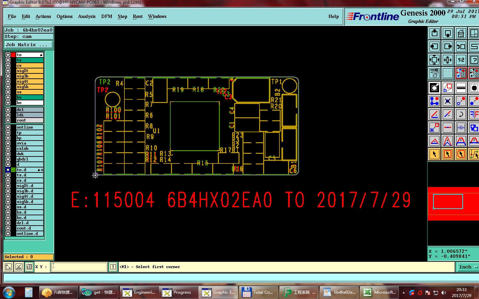Toggle checkbox for layer to.d
The width and height of the screenshot is (479, 299).
(x=8, y=170)
